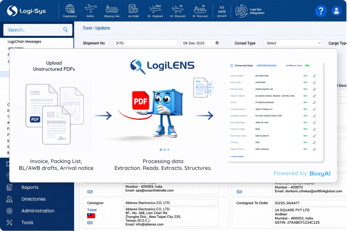Edit the Port of Discharge extracted field
This screenshot has height=231, width=348.
tap(314, 122)
